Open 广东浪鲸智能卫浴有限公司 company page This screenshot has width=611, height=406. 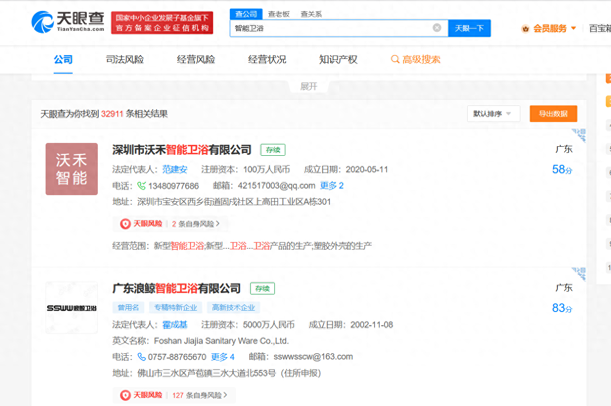coord(177,289)
